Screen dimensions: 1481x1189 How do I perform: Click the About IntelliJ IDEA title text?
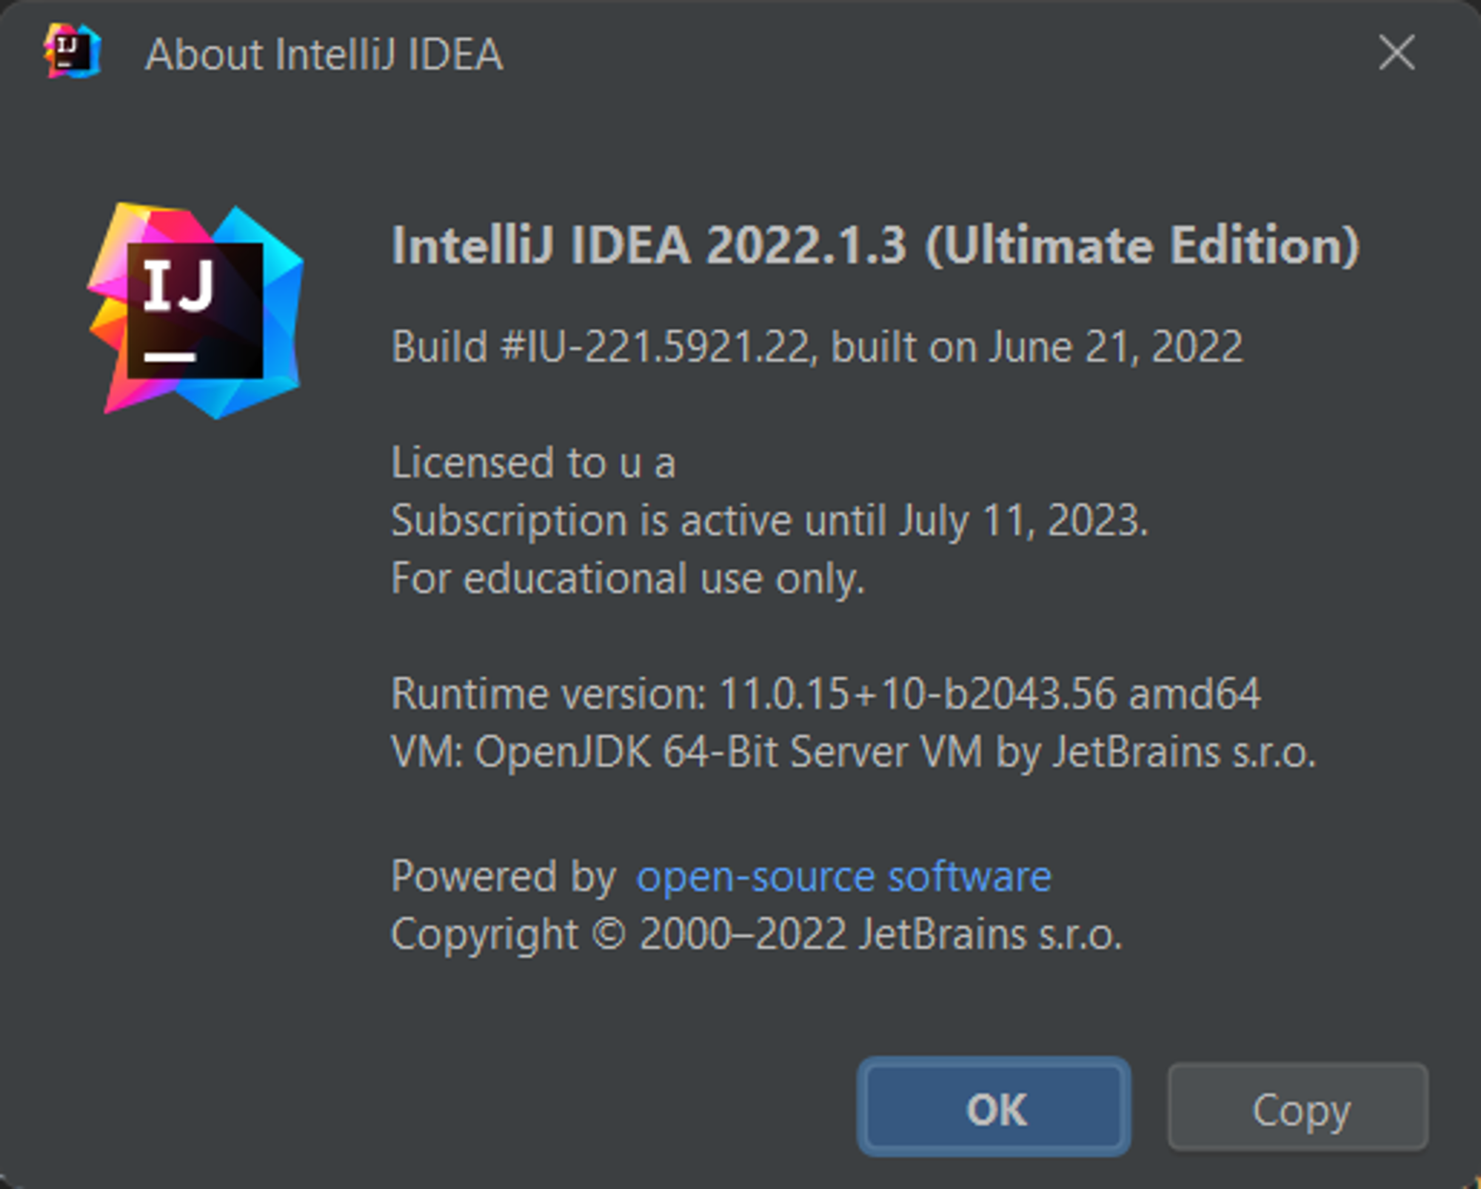click(324, 55)
